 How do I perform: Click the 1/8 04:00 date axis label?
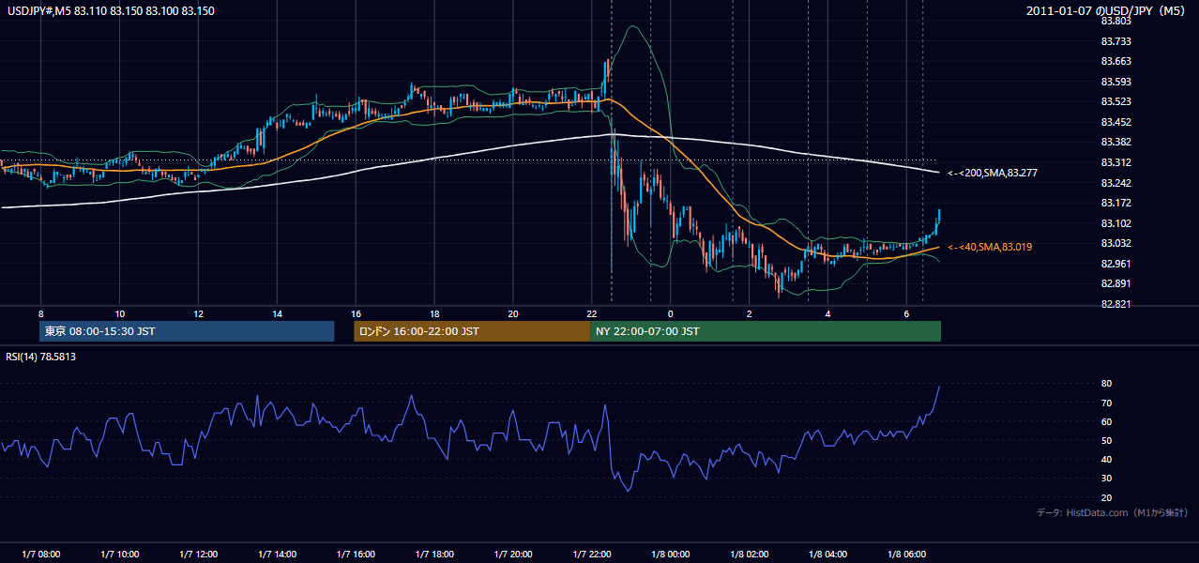point(827,555)
